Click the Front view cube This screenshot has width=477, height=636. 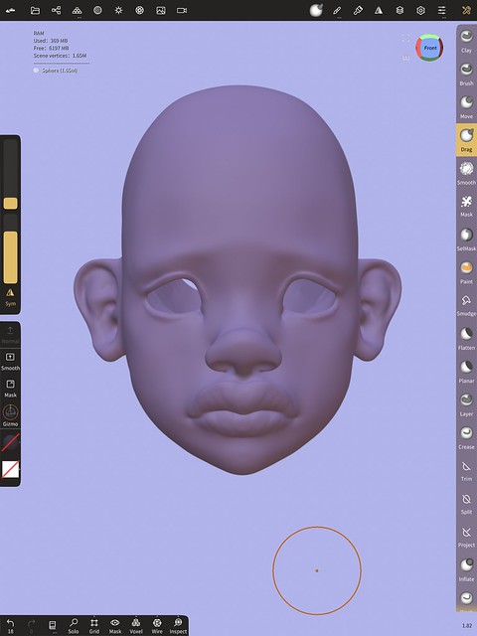[429, 48]
